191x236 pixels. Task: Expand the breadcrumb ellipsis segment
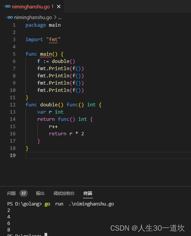click(60, 18)
